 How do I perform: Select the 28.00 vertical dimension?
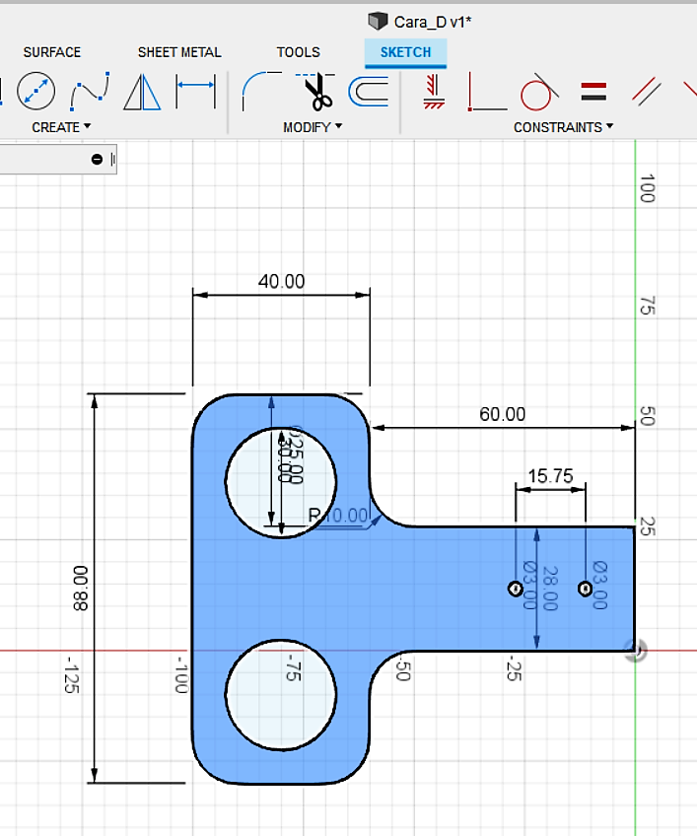(550, 589)
